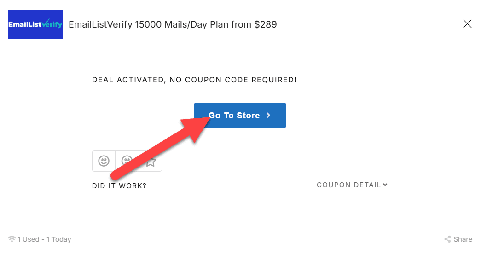Click the green checkmark in the logo
The image size is (481, 255).
pyautogui.click(x=46, y=23)
